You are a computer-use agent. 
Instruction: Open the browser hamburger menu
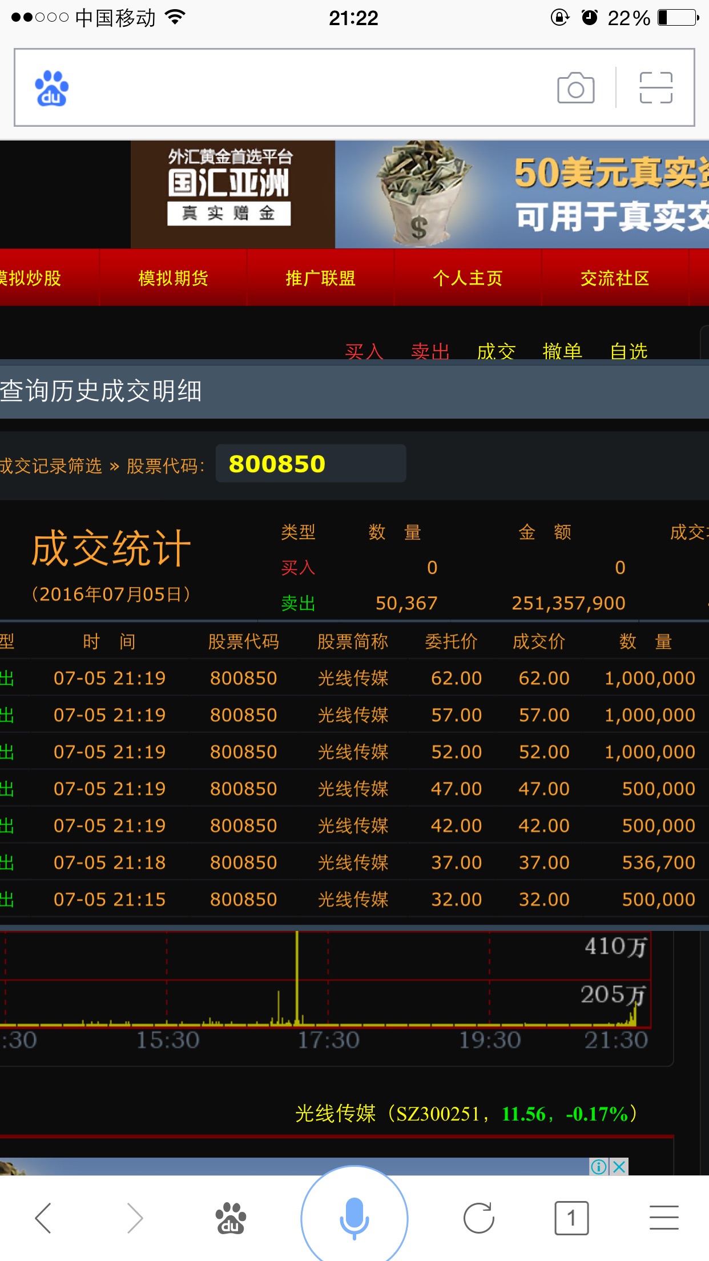pyautogui.click(x=663, y=1218)
